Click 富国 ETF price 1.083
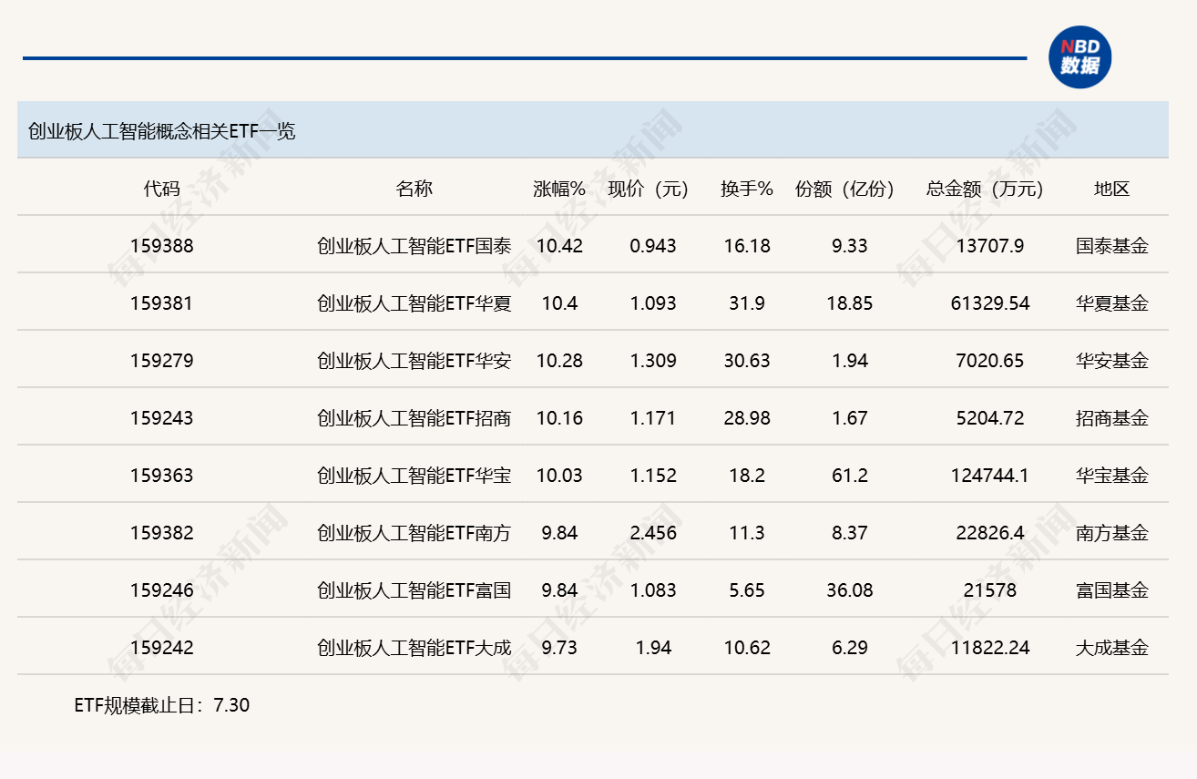The width and height of the screenshot is (1197, 779). 653,590
